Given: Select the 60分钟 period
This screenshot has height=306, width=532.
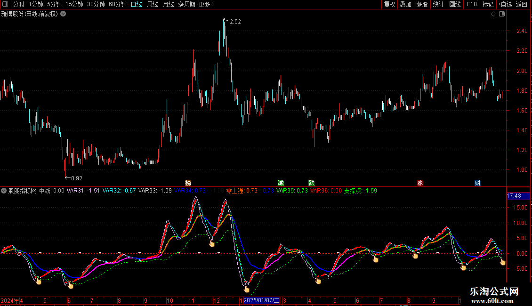Looking at the screenshot, I should [x=118, y=4].
